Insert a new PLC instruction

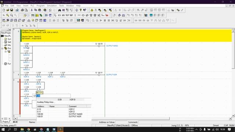tap(91, 15)
